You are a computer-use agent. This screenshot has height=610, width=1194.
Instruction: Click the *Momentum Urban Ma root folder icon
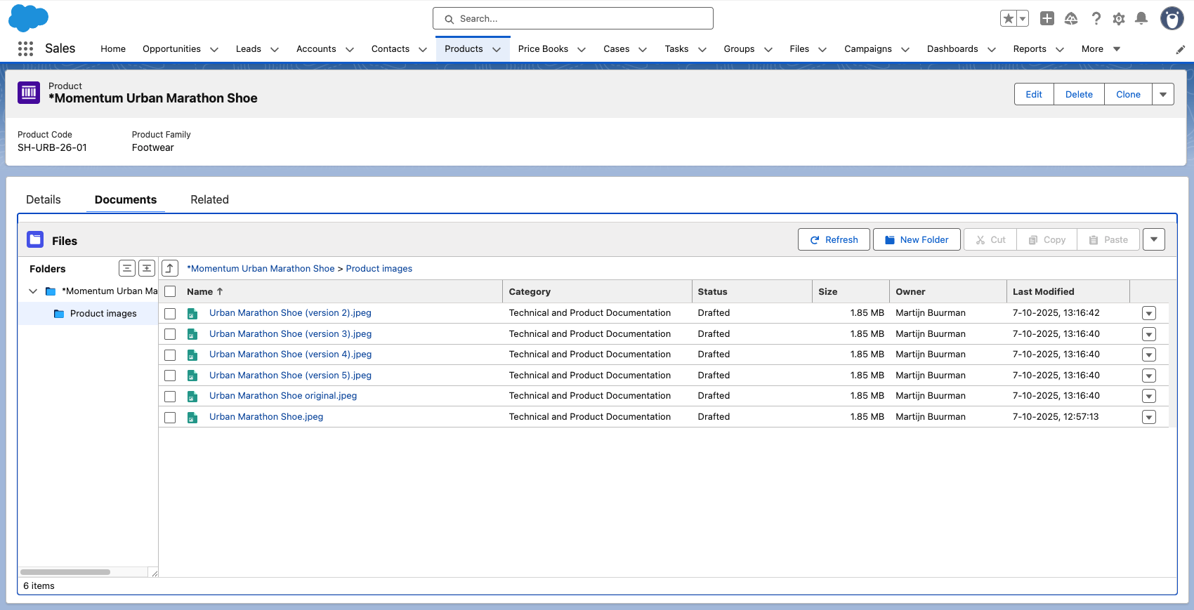51,291
